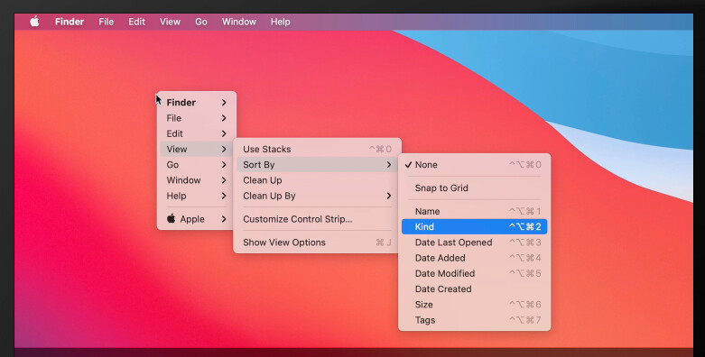The width and height of the screenshot is (705, 357).
Task: Open the Go submenu in popup menu
Action: (197, 165)
